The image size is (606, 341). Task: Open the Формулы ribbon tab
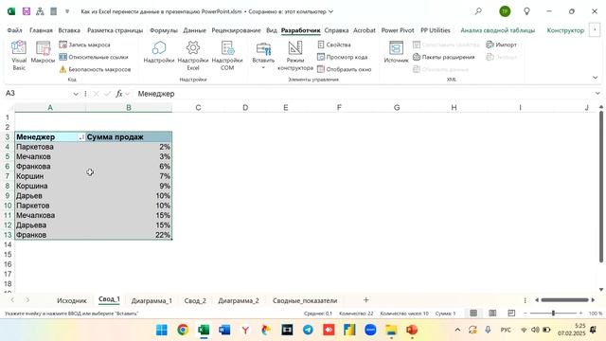click(x=164, y=30)
